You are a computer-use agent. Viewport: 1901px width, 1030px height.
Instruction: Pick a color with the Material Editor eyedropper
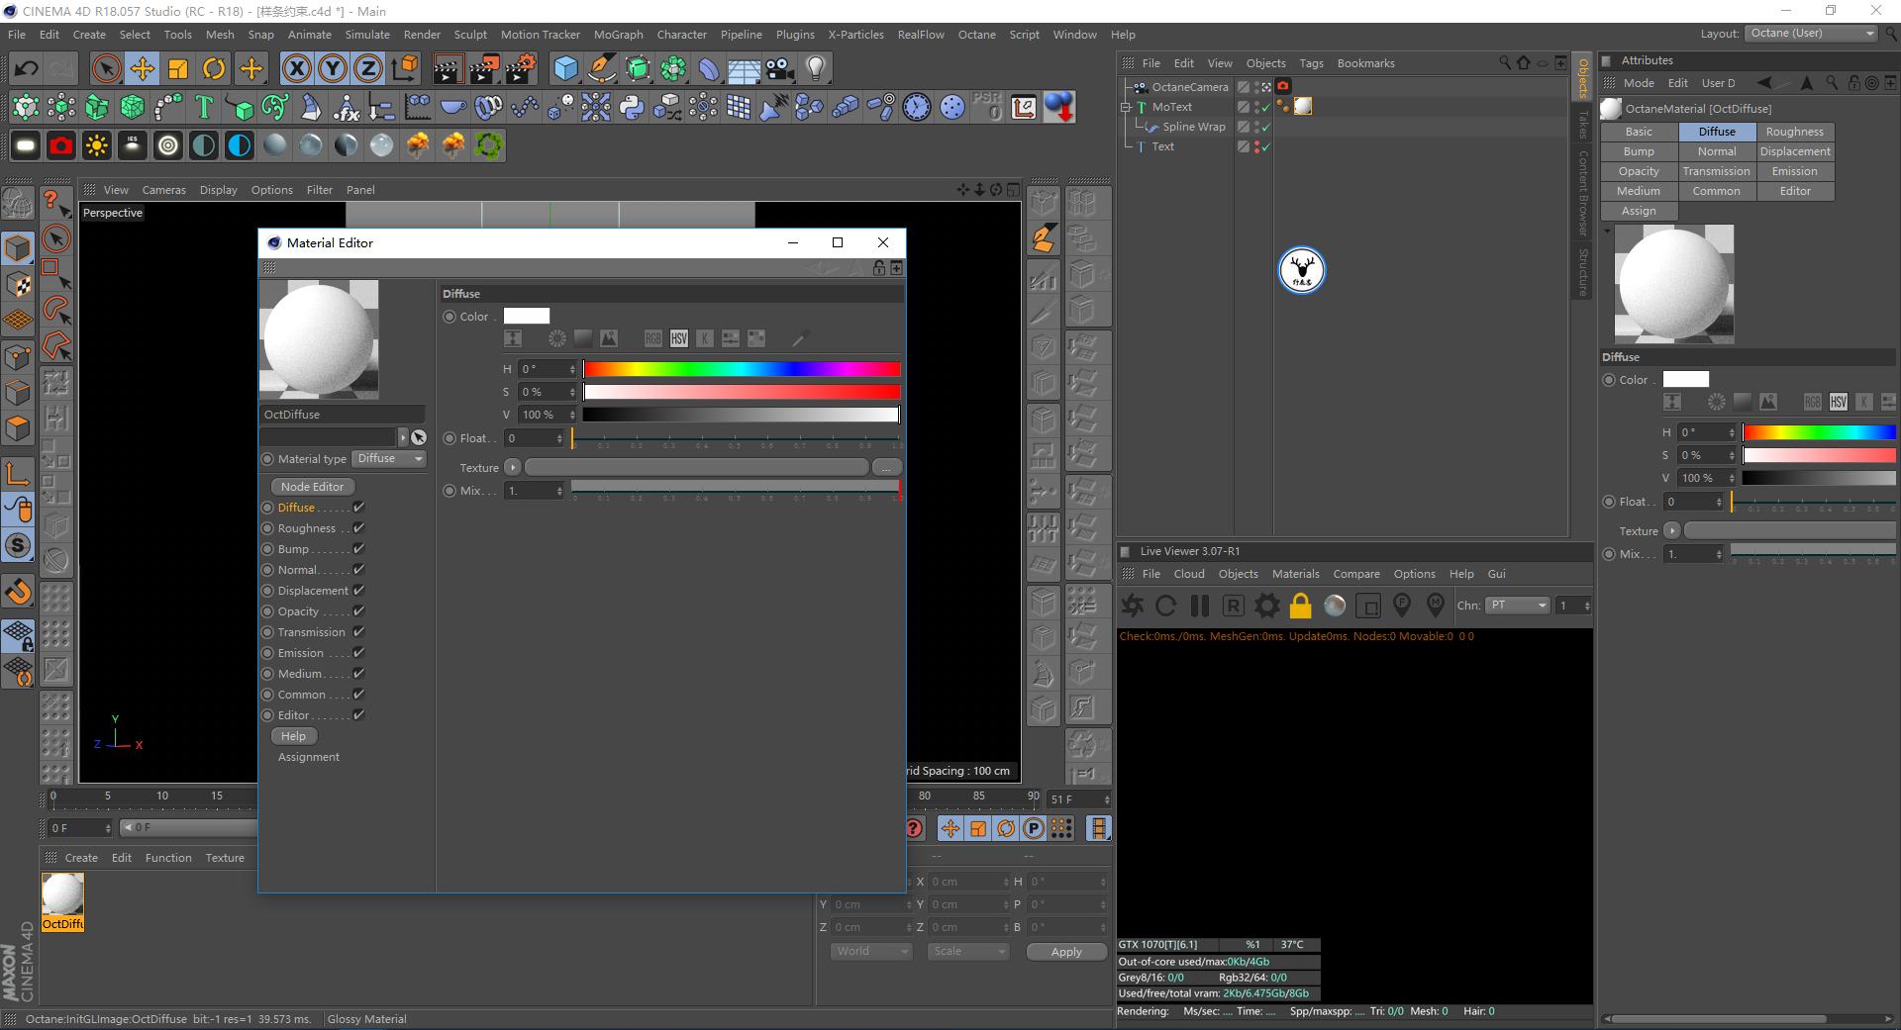tap(800, 337)
